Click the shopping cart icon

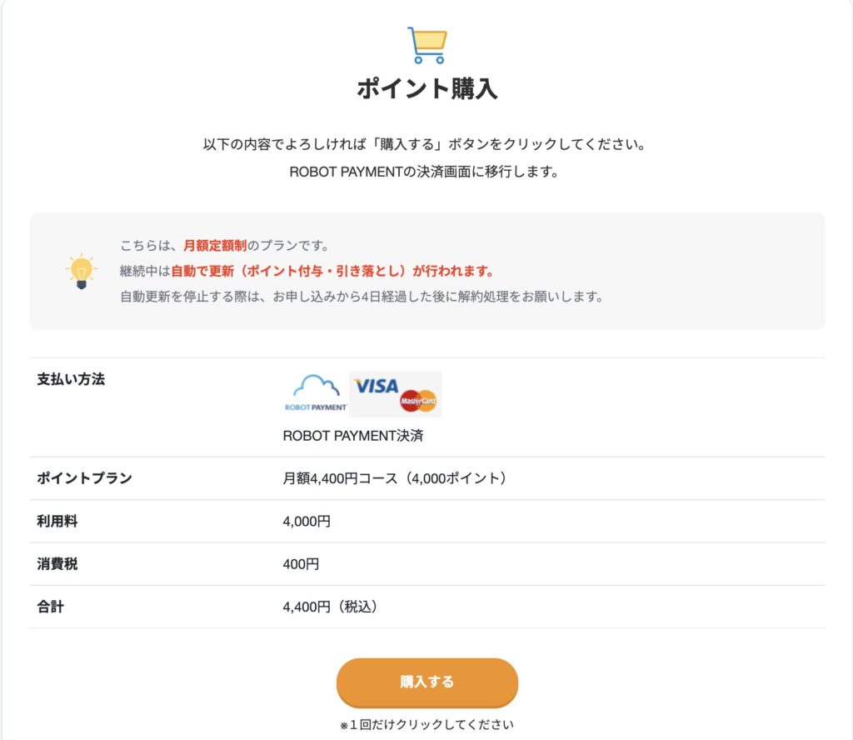click(x=427, y=45)
